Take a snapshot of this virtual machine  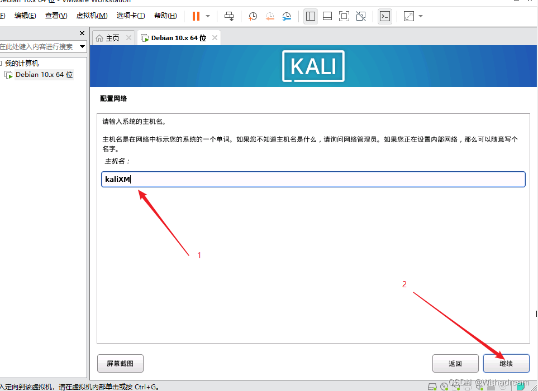[x=253, y=16]
